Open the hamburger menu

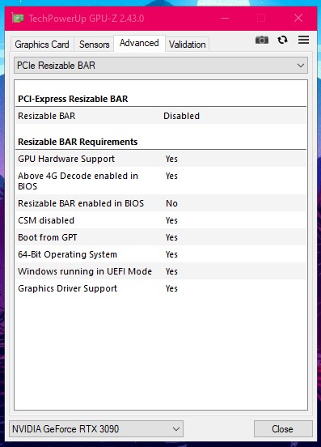point(303,40)
